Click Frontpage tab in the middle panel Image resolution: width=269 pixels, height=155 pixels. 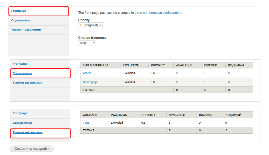(20, 64)
